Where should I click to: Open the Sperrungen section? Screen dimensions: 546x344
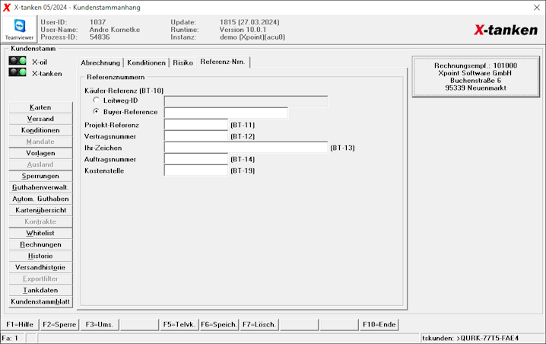(x=40, y=176)
